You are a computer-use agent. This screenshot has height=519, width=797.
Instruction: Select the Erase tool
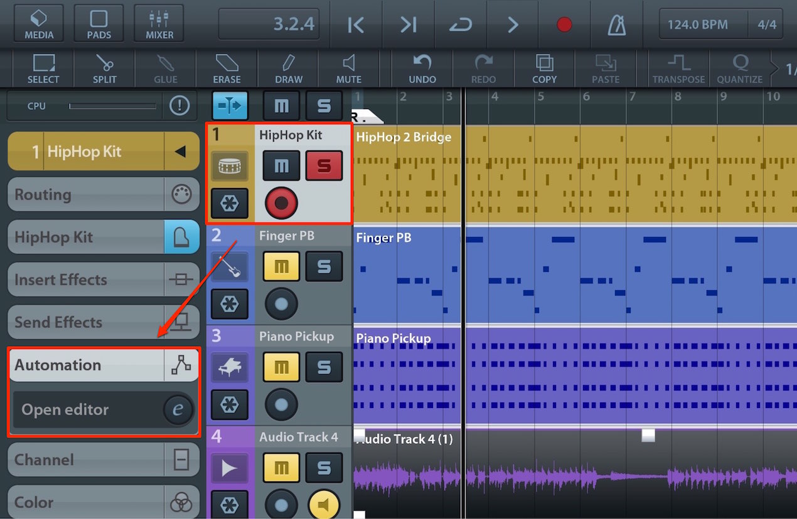point(227,69)
